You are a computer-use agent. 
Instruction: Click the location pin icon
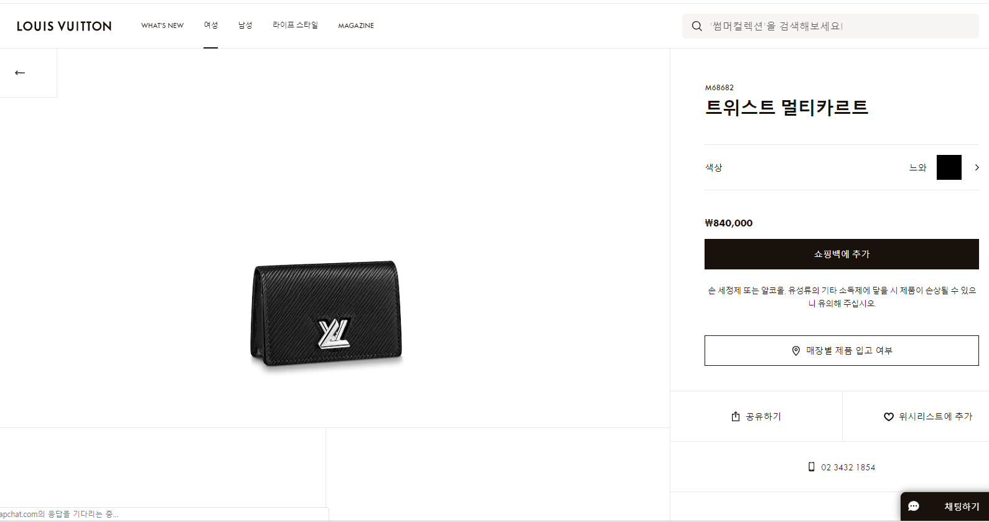pos(796,351)
